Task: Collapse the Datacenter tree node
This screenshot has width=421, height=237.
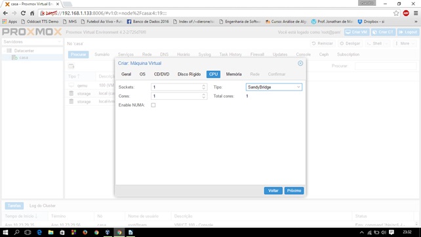Action: [5, 51]
